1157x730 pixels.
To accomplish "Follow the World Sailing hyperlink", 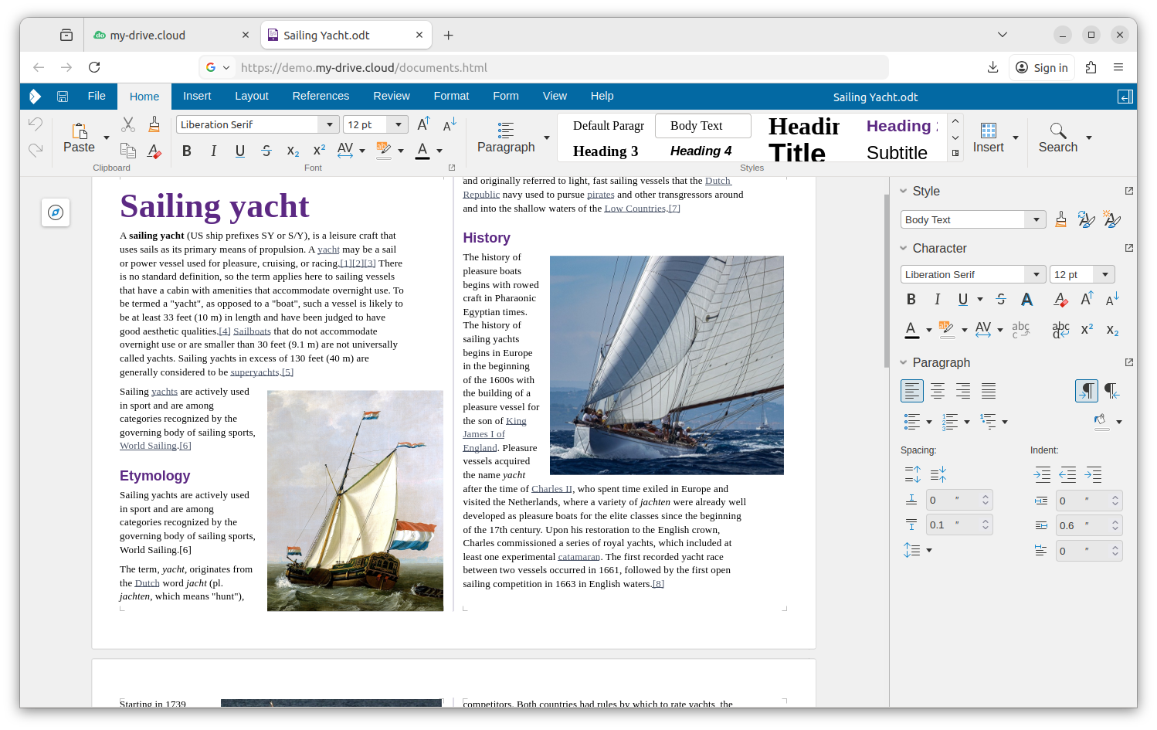I will click(148, 446).
